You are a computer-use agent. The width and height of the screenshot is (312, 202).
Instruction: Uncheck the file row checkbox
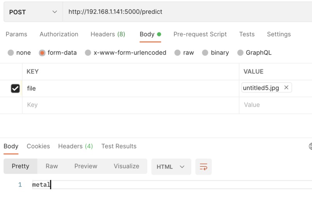click(15, 89)
